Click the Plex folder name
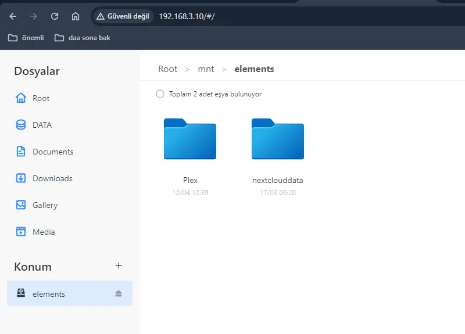Screen dimensions: 465x334 point(190,180)
